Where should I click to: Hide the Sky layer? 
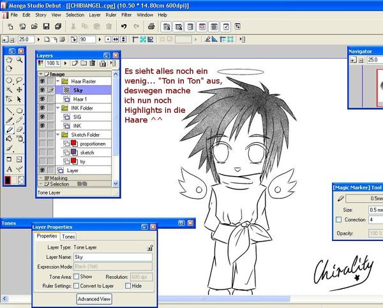(x=42, y=90)
